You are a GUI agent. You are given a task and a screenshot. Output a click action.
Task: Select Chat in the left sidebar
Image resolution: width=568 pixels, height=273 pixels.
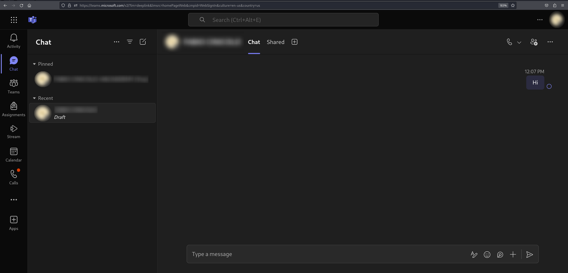[13, 64]
